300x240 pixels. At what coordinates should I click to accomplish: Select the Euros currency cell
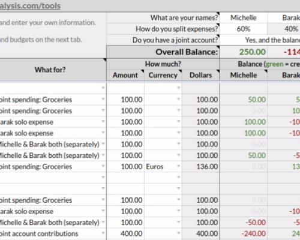coord(163,167)
